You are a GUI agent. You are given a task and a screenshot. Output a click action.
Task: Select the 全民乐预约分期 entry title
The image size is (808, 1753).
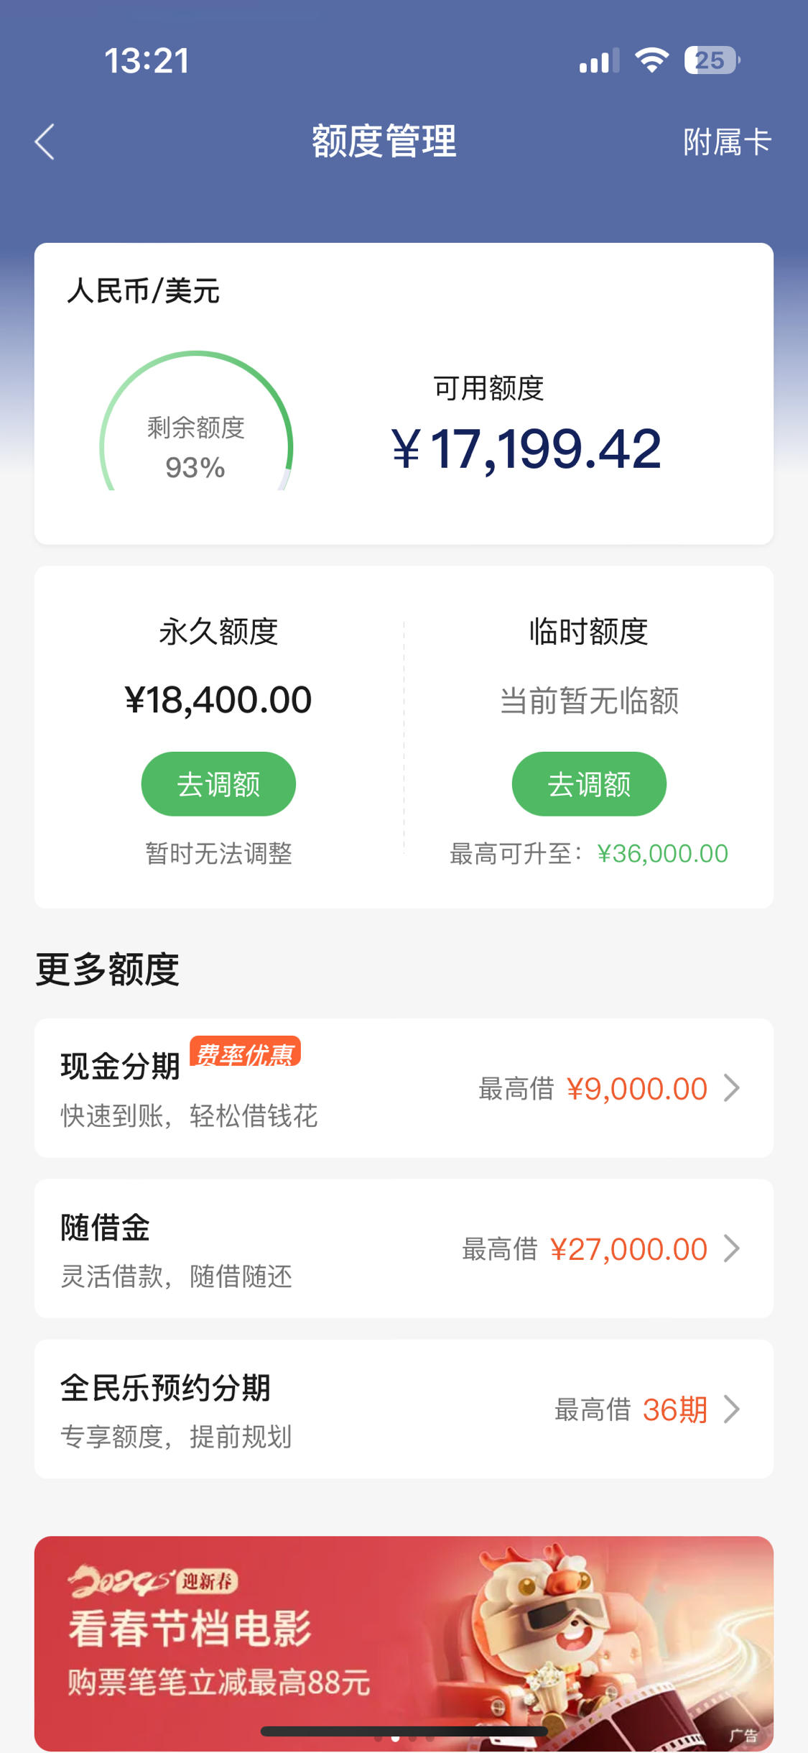[165, 1387]
